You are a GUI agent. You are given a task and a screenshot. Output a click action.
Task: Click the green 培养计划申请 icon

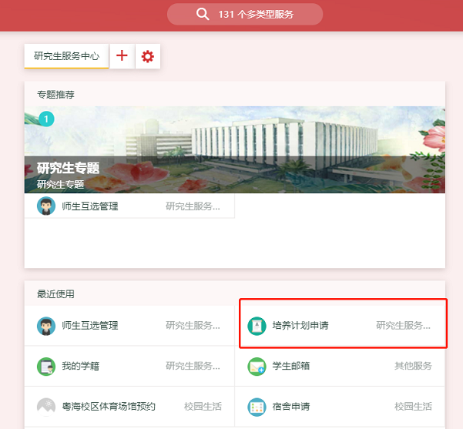tap(257, 326)
